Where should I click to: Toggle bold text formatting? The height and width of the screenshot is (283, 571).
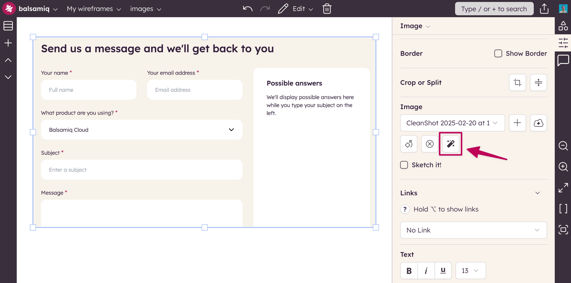pos(409,271)
